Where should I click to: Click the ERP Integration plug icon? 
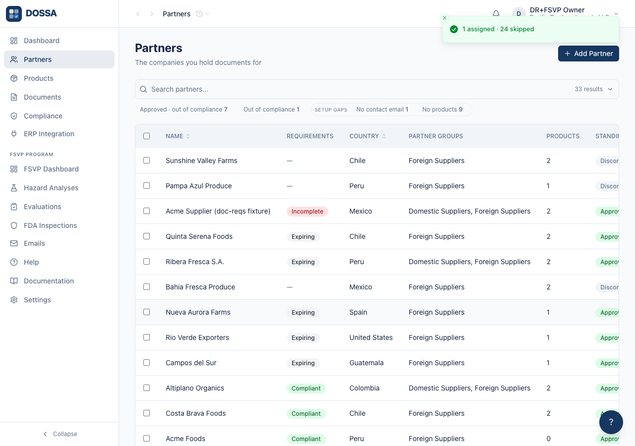14,134
